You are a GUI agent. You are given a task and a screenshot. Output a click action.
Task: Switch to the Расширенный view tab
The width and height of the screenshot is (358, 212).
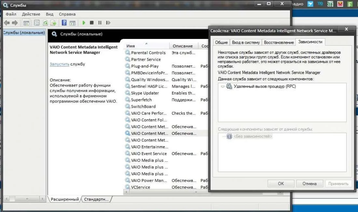click(x=65, y=199)
